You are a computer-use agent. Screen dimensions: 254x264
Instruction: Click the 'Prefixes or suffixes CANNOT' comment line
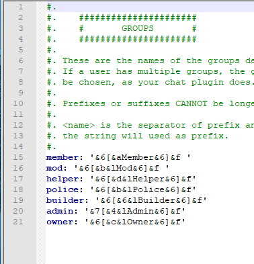coord(150,103)
